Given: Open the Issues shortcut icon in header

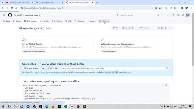Looking at the screenshot, I should tap(172, 15).
